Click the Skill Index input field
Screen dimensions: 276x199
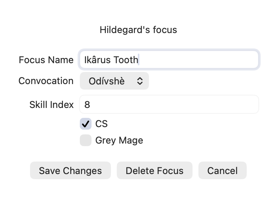(x=169, y=105)
